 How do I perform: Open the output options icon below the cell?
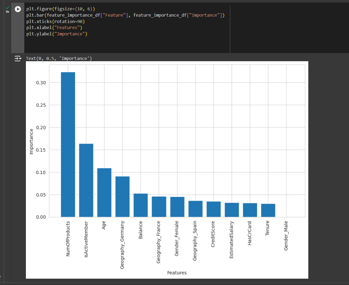coord(18,59)
